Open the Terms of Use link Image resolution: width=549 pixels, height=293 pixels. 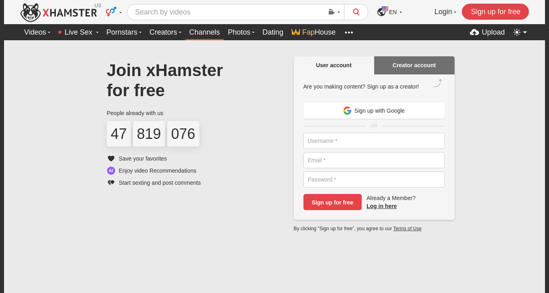coord(407,229)
